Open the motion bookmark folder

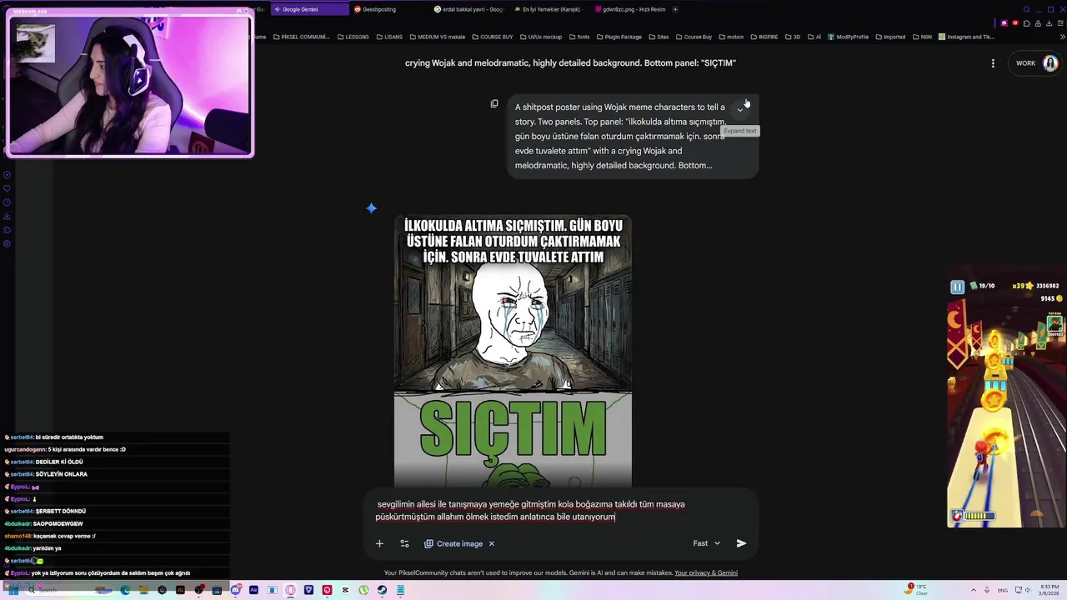[731, 37]
